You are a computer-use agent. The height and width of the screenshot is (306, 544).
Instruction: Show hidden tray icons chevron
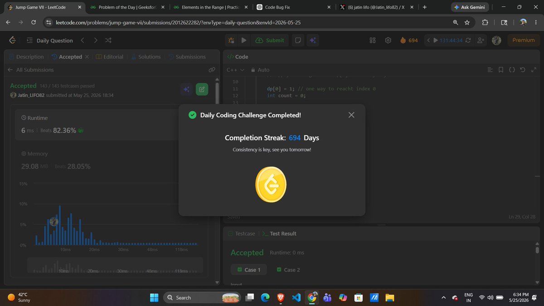443,297
